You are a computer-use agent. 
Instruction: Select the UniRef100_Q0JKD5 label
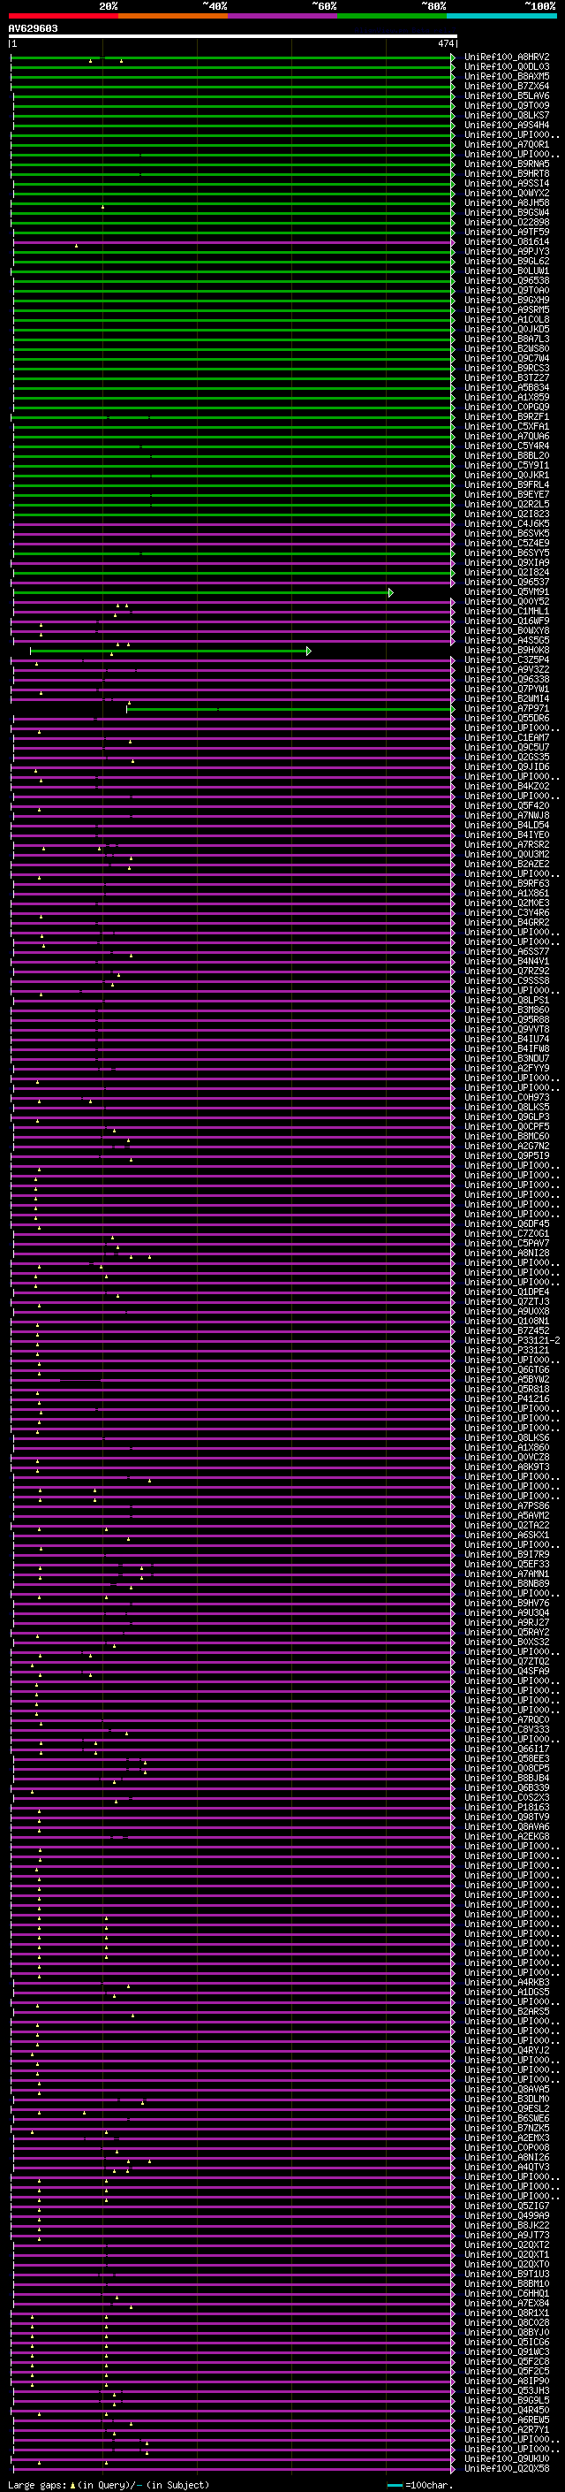pos(507,329)
